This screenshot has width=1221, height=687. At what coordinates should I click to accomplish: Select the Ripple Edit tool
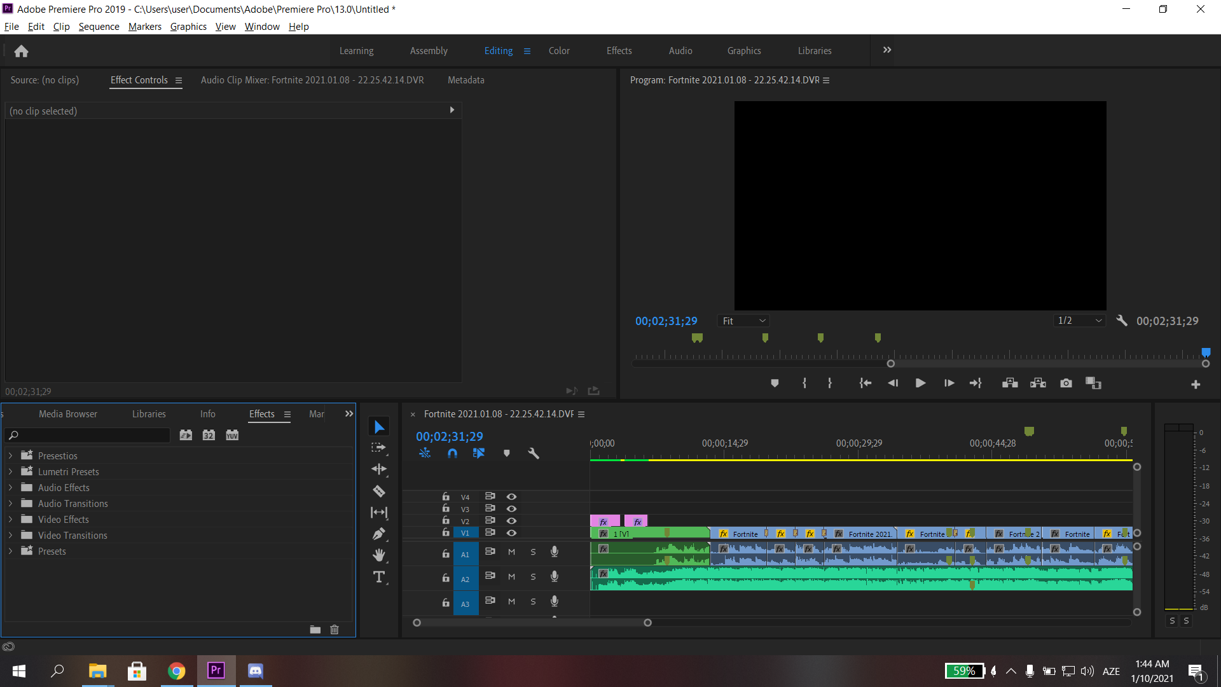(379, 469)
